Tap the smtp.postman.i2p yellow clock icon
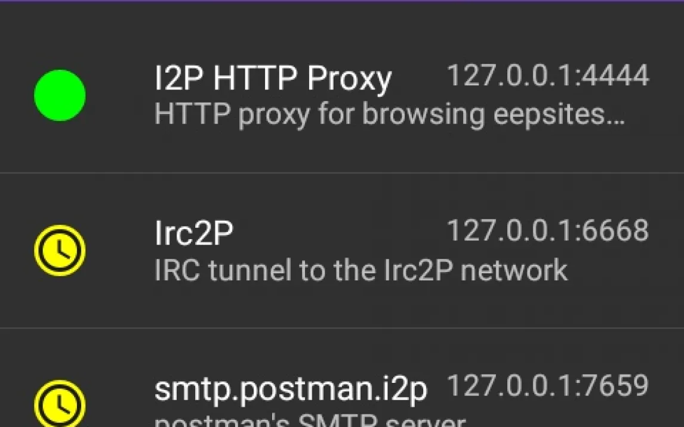The width and height of the screenshot is (684, 427). pos(60,404)
